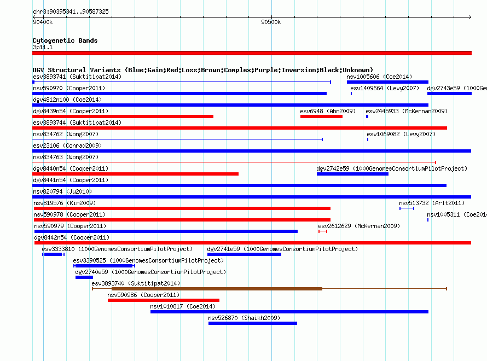Select the nsv1005606 (Coe2014) blue bar
Image resolution: width=487 pixels, height=361 pixels.
[x=387, y=82]
